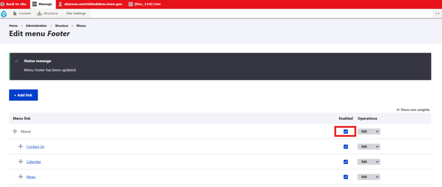
Task: Untick the News row Enabled checkbox
Action: pos(345,177)
